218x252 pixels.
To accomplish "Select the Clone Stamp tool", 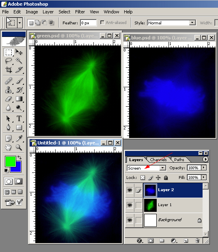I will click(x=9, y=90).
